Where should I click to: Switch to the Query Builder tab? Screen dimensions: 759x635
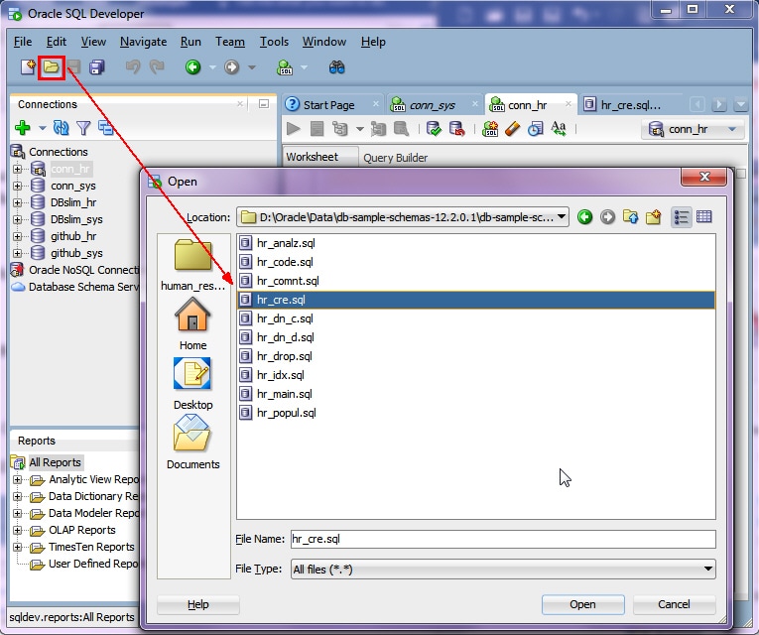[x=396, y=158]
